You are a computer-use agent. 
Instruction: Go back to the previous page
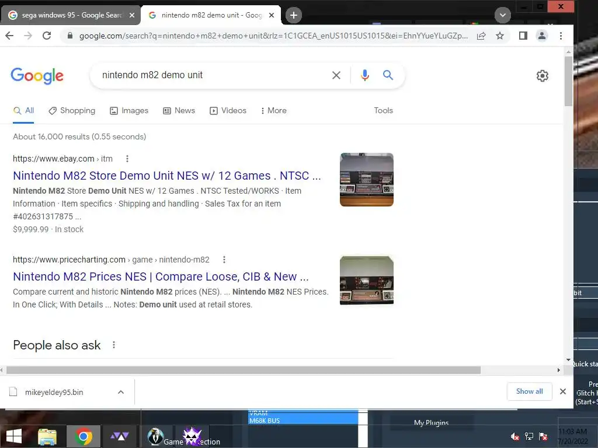(9, 36)
